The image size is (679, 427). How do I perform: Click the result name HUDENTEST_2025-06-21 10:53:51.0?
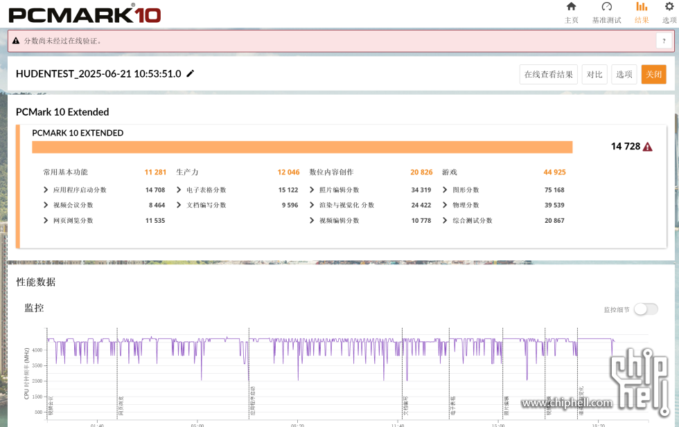coord(98,74)
